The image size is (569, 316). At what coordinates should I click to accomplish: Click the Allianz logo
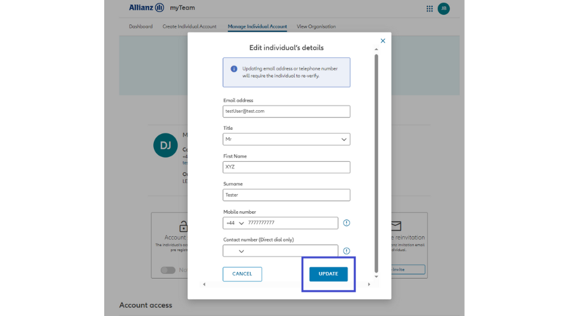click(147, 7)
